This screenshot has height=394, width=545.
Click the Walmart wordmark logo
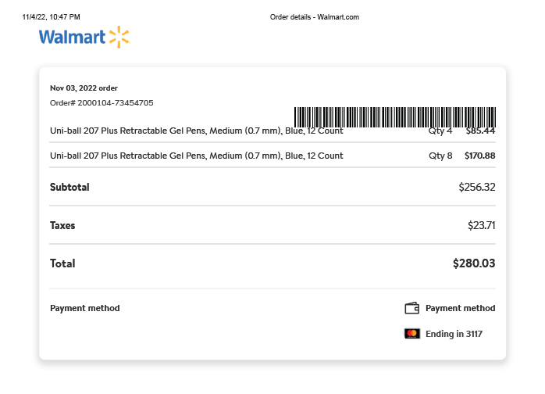pos(72,37)
